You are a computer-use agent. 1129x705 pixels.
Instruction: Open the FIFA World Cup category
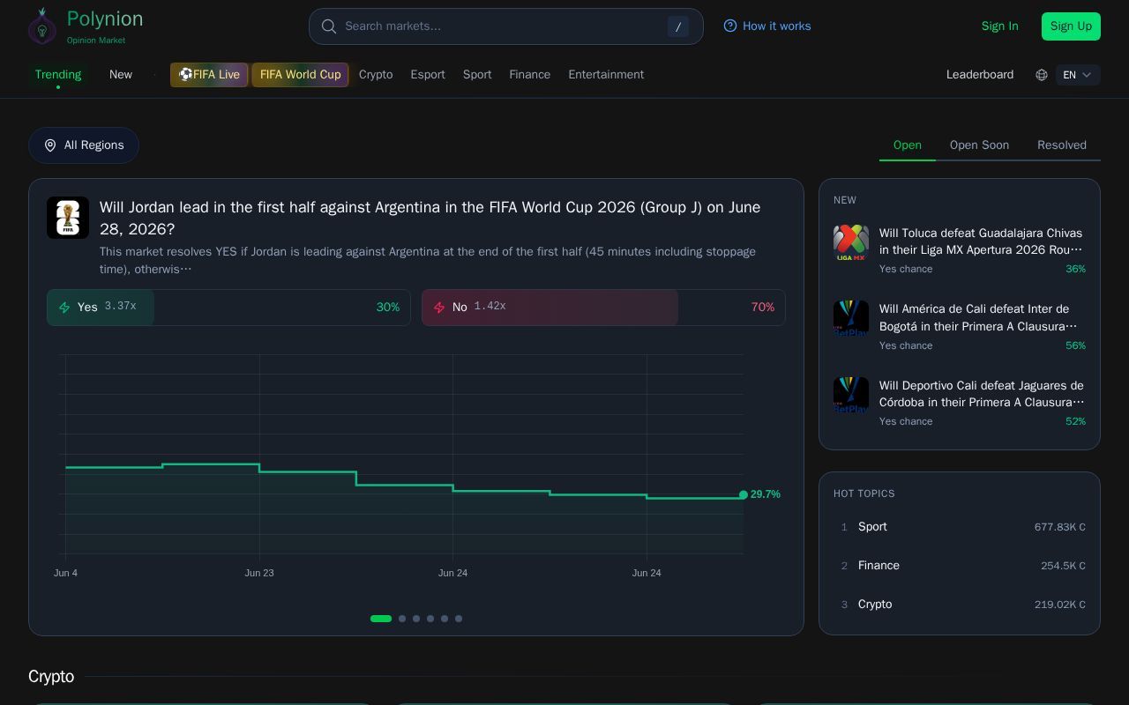[300, 75]
